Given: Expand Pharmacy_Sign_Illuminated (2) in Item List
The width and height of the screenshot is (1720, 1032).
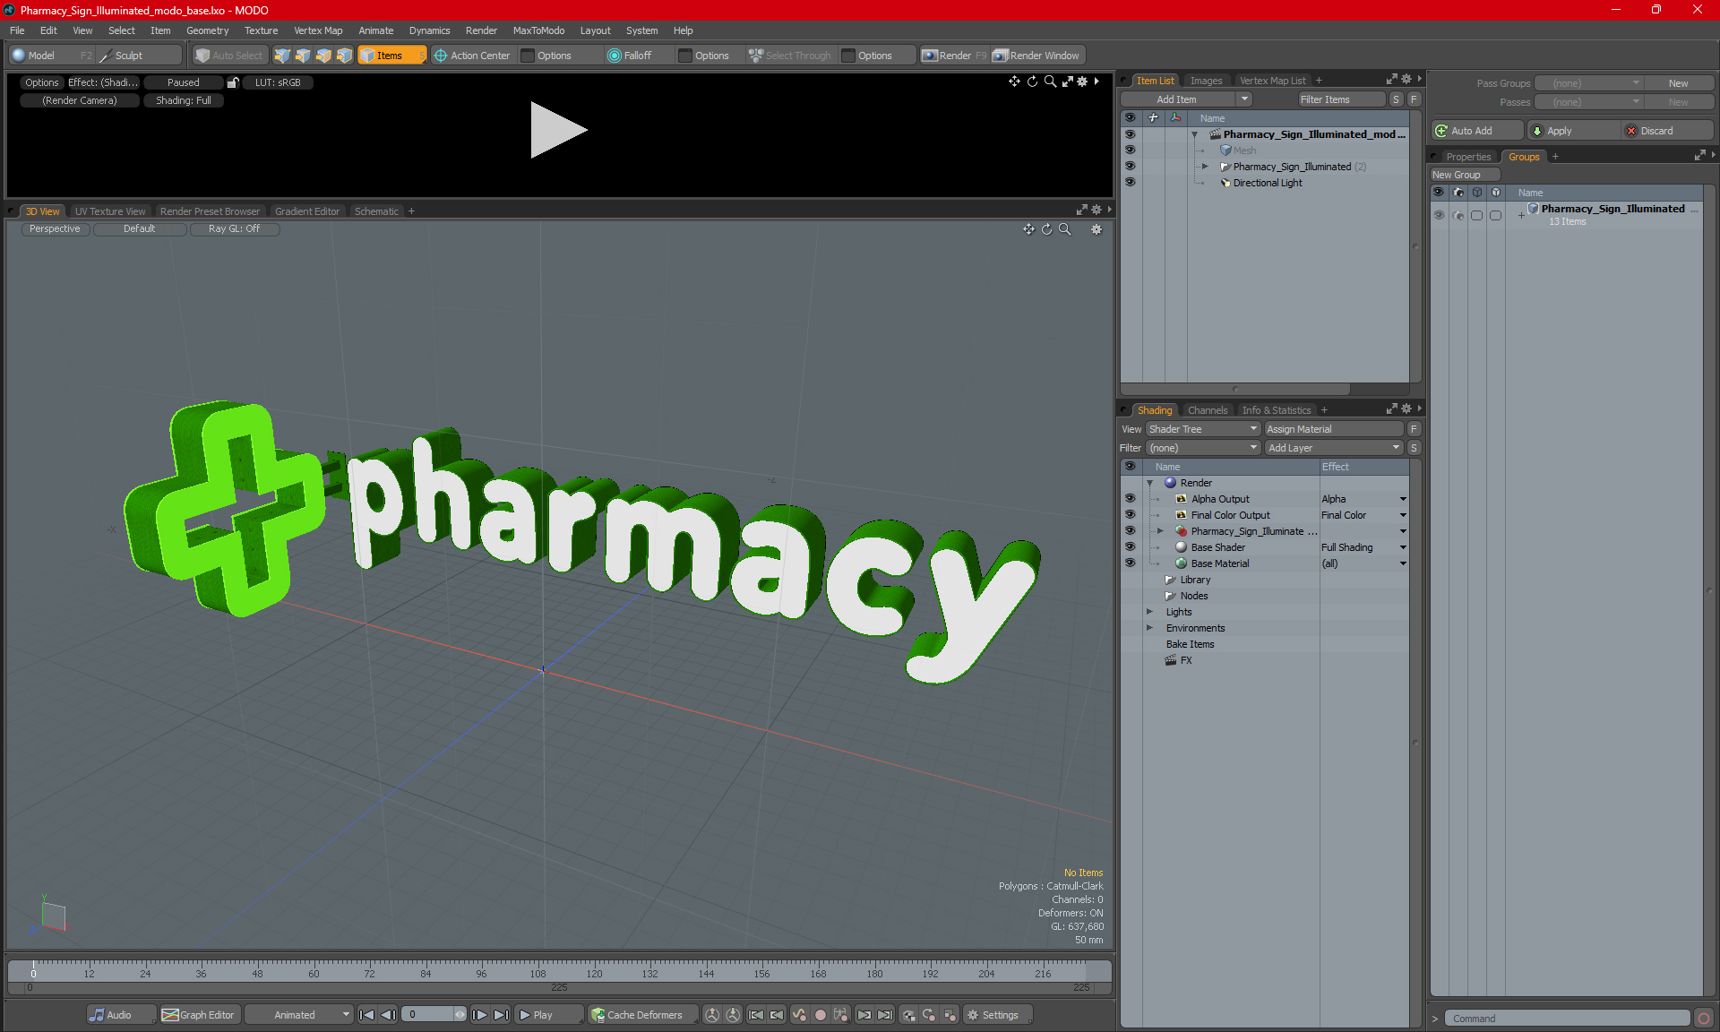Looking at the screenshot, I should (1205, 167).
